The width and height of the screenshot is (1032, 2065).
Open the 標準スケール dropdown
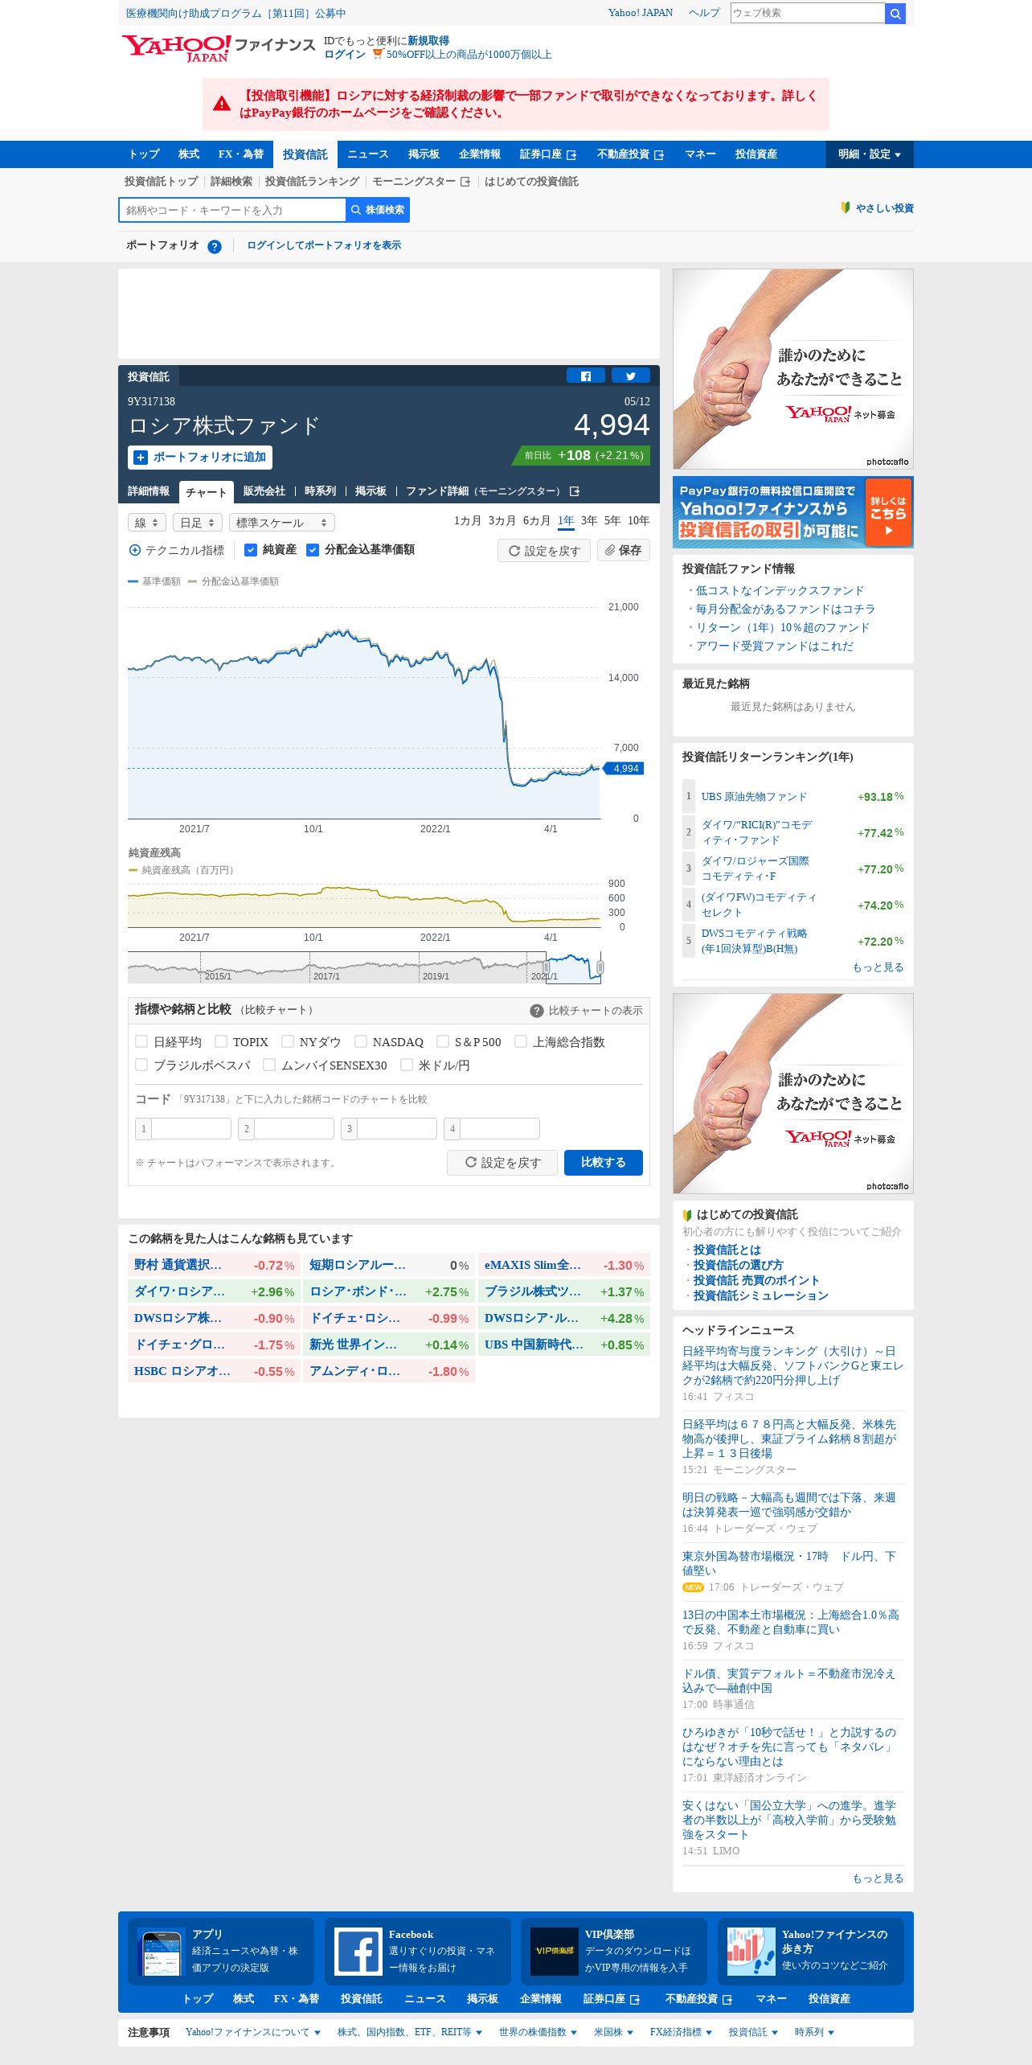point(282,523)
